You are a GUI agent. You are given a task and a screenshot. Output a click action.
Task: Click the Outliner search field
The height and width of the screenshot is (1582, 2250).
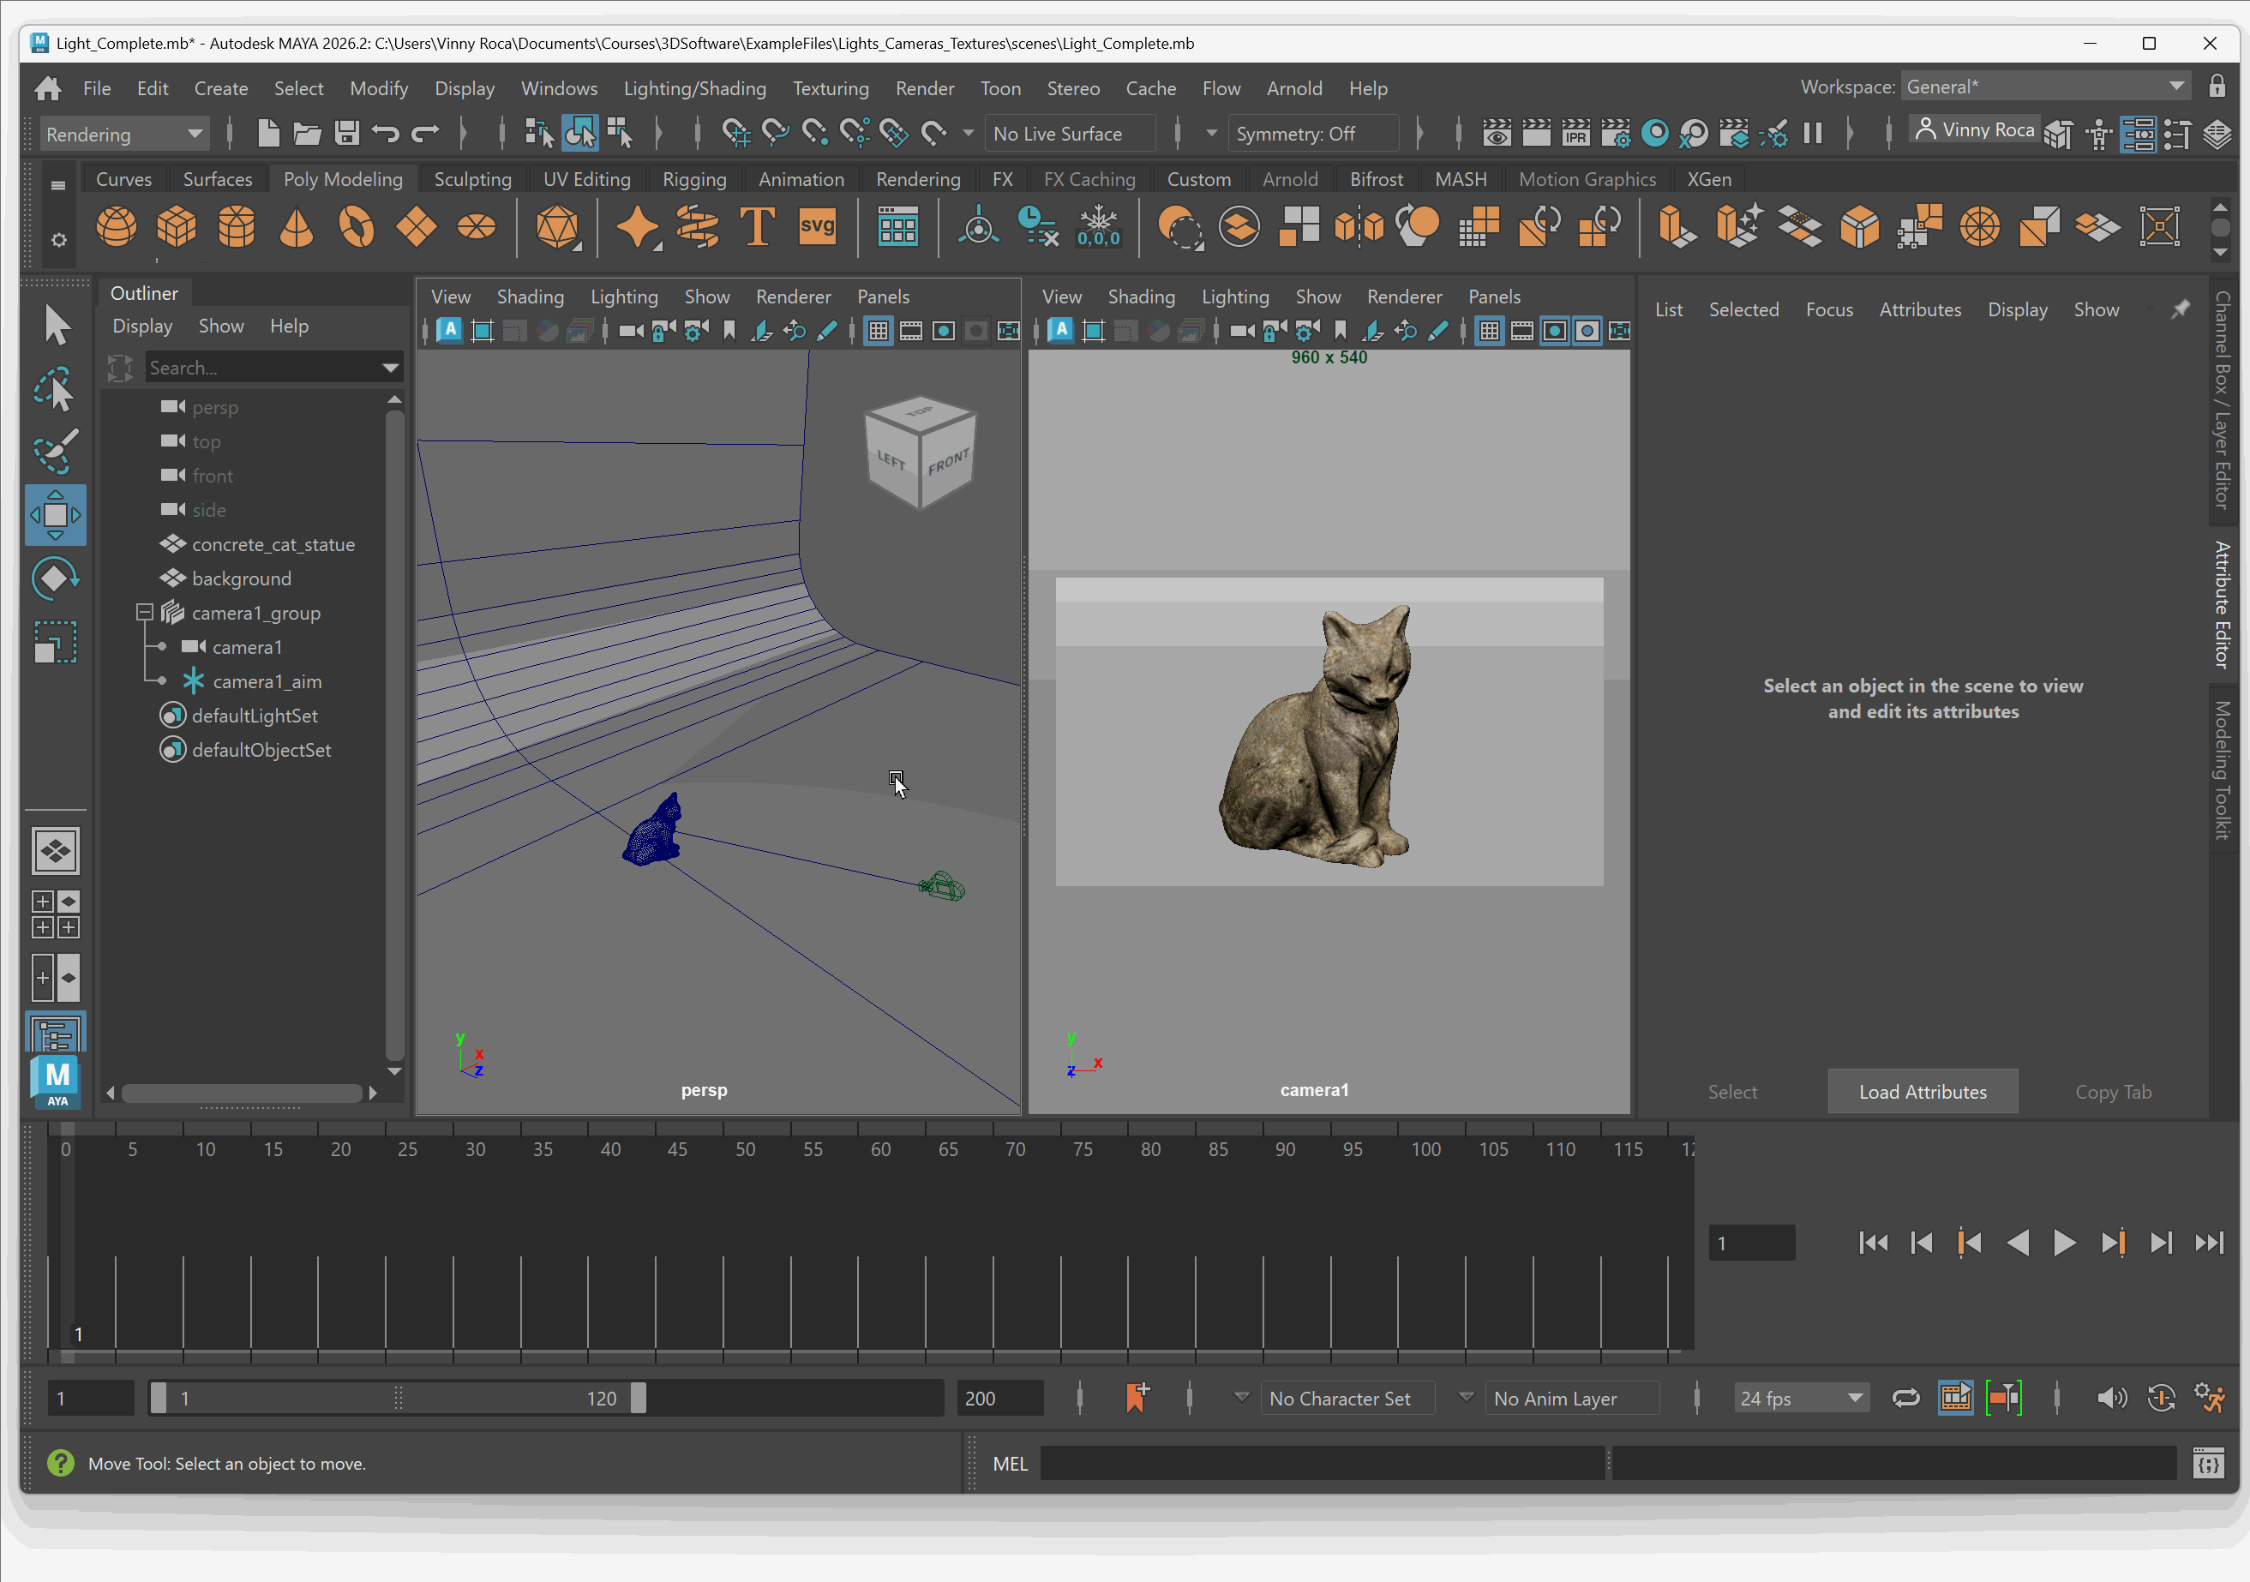(x=262, y=368)
